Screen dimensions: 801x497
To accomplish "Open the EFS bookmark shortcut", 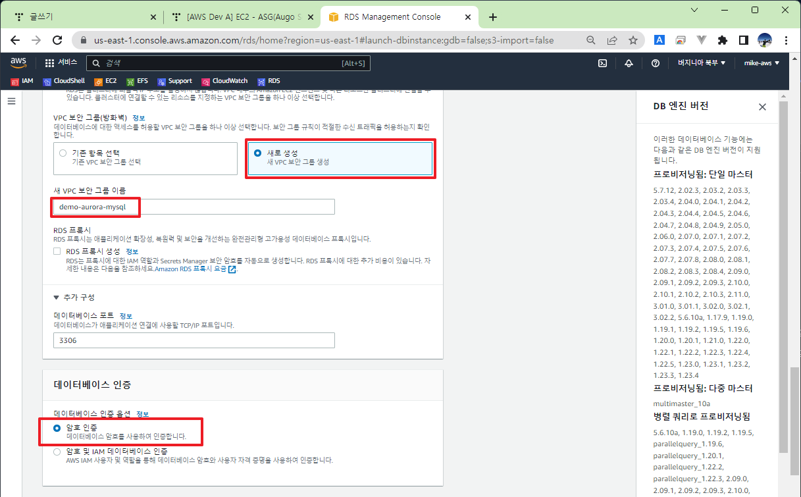I will pos(137,81).
